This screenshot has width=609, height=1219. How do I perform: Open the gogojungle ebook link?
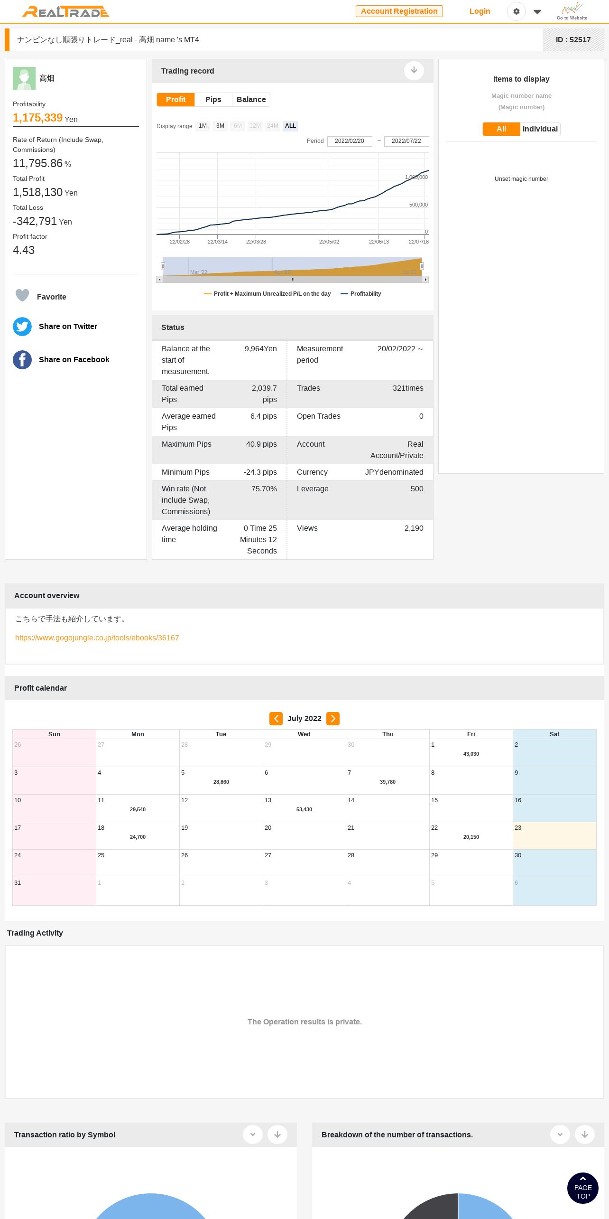tap(97, 638)
